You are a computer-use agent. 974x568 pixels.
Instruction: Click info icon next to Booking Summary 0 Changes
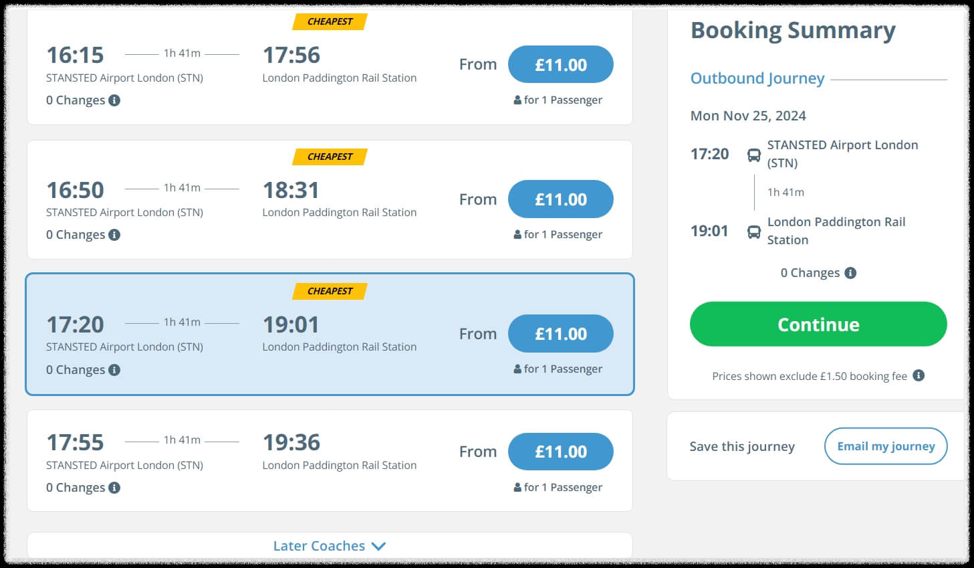point(850,273)
